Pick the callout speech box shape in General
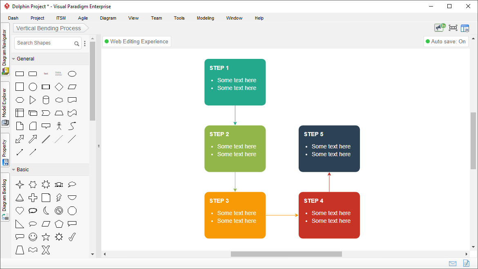The width and height of the screenshot is (478, 269). point(46,126)
